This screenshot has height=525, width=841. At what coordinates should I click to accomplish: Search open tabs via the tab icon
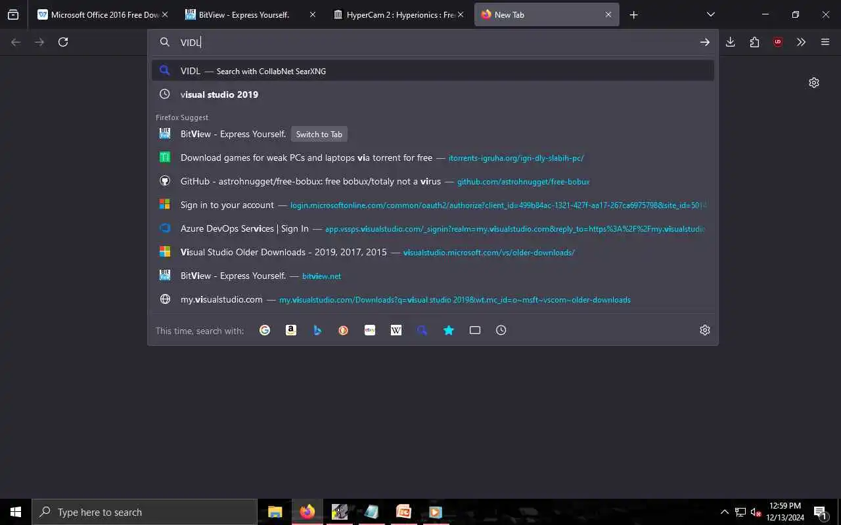[x=475, y=330]
